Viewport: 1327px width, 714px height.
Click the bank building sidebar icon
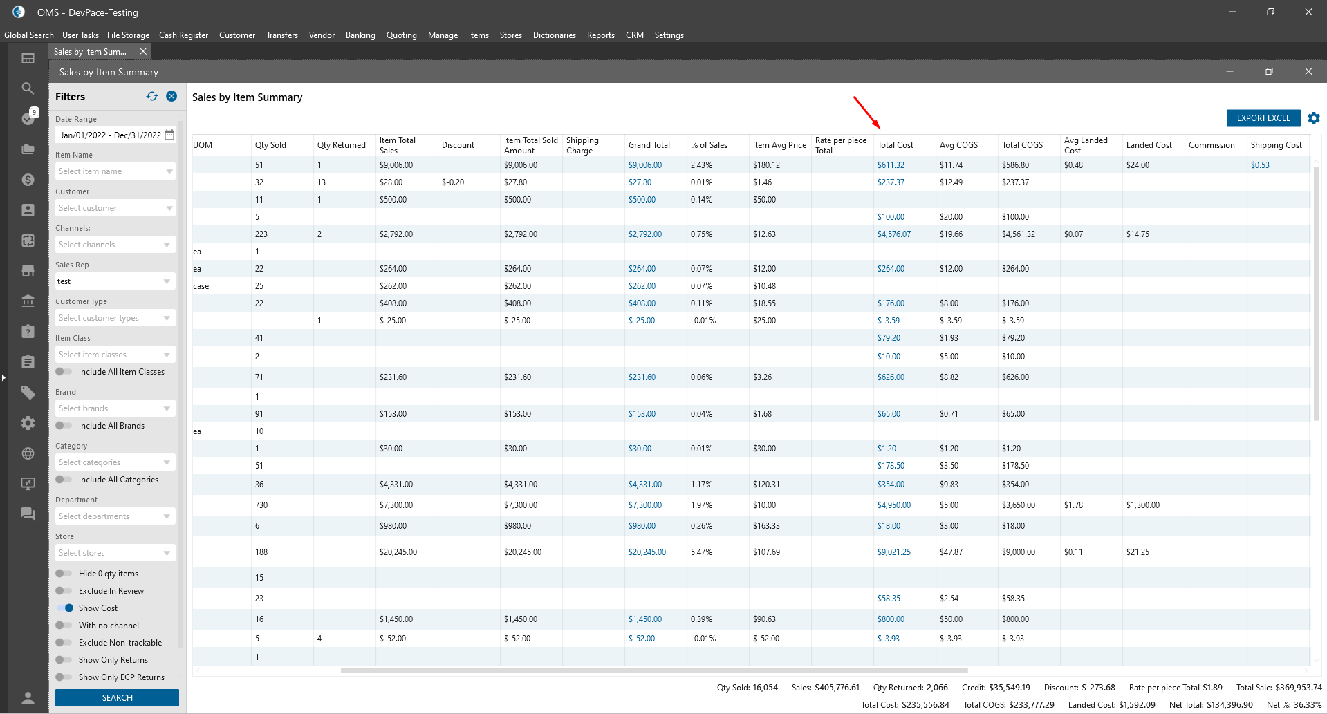[28, 301]
